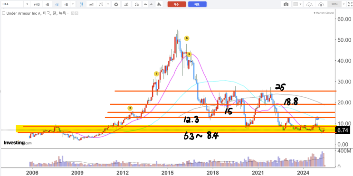
Task: Open the indicators icon
Action: (126, 4)
